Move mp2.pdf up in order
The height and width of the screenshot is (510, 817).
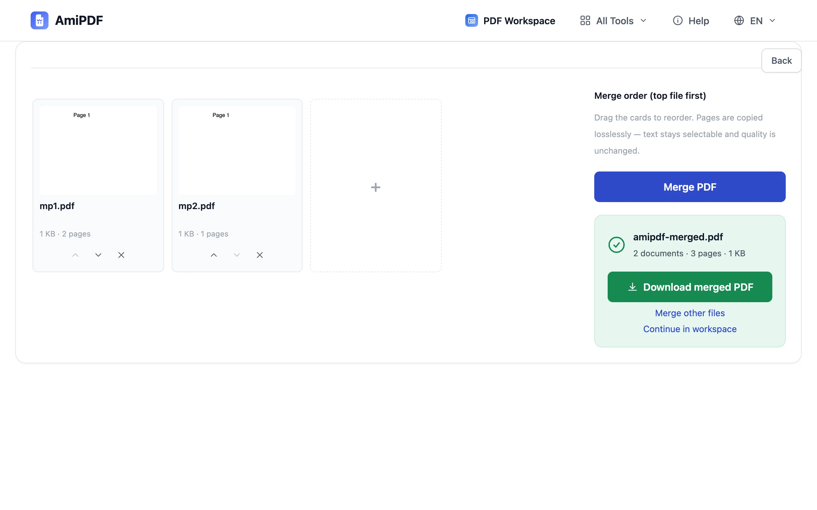point(214,255)
